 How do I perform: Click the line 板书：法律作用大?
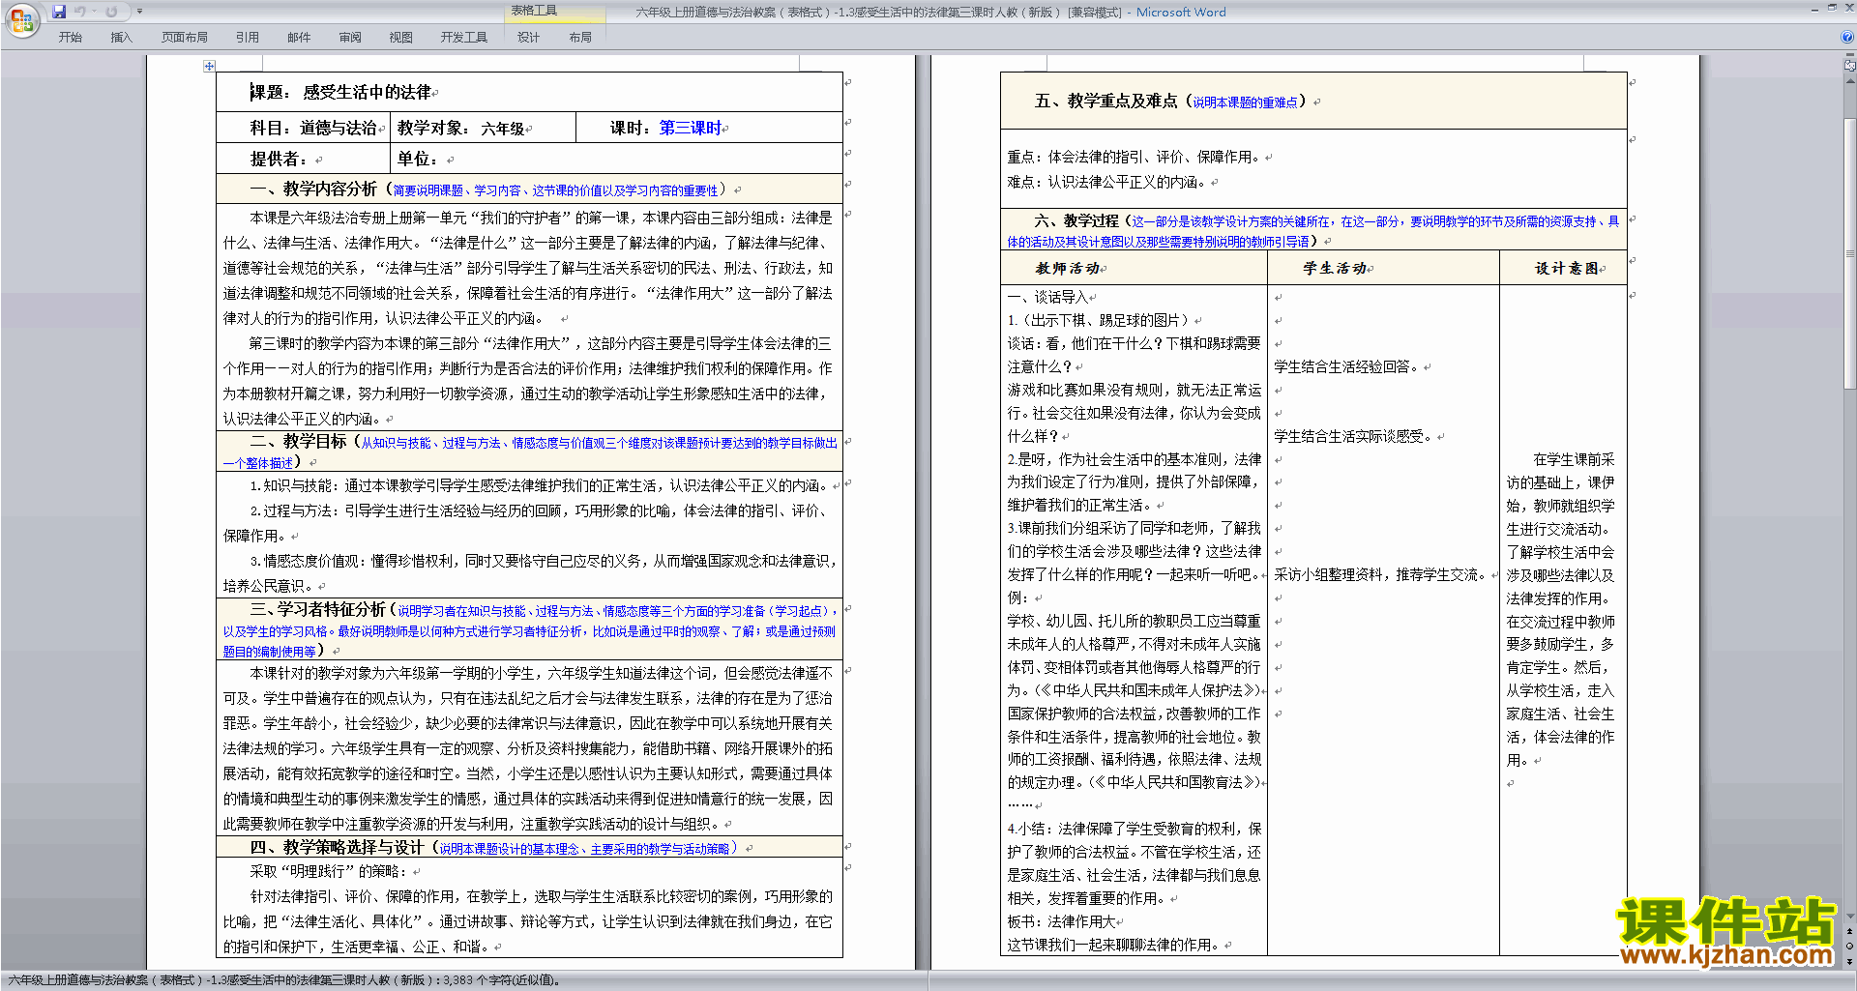(1061, 921)
